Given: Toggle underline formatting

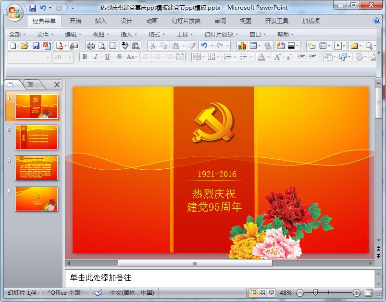Looking at the screenshot, I should (x=107, y=57).
